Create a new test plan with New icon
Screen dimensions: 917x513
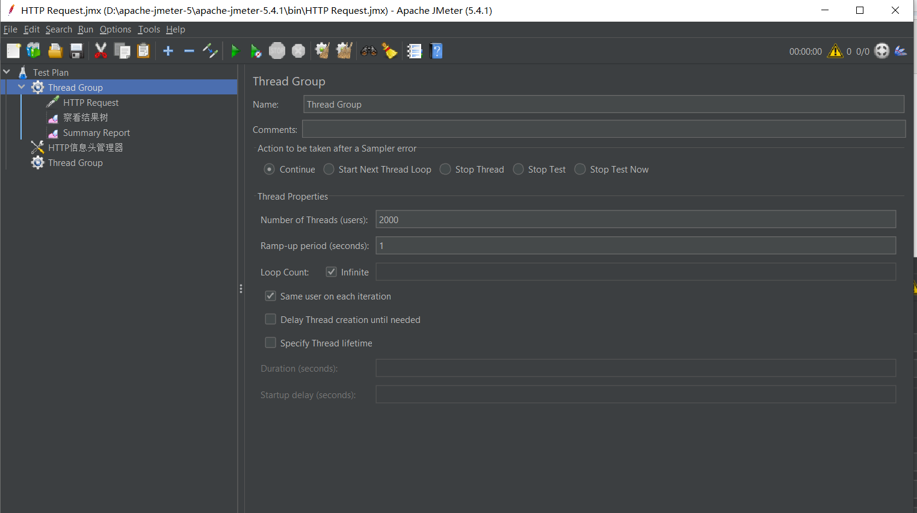[x=13, y=51]
